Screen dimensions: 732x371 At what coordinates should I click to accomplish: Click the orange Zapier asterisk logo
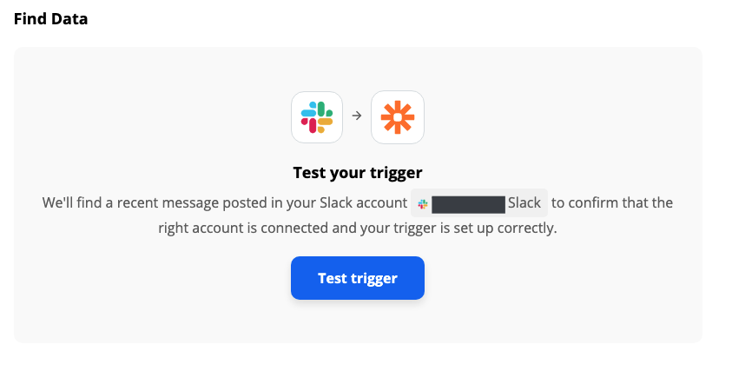[x=398, y=117]
